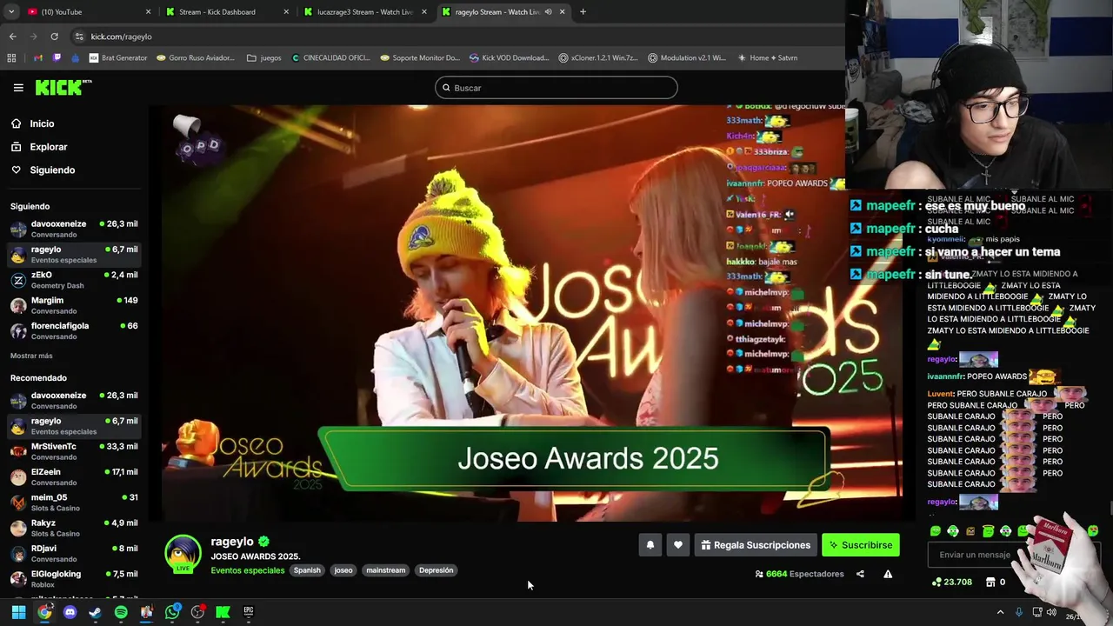Open davooxeneize channel under Siguiendo
This screenshot has width=1113, height=626.
click(x=74, y=229)
